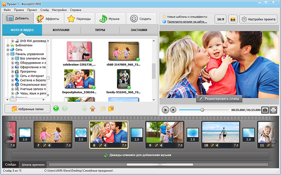Switch to Шкала времени view
Screen dimensions: 281x175
pyautogui.click(x=33, y=164)
